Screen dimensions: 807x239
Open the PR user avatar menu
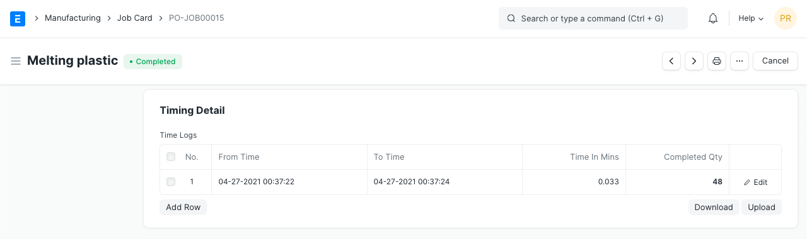[x=786, y=18]
